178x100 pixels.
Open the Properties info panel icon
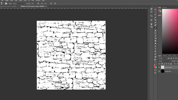[151, 12]
